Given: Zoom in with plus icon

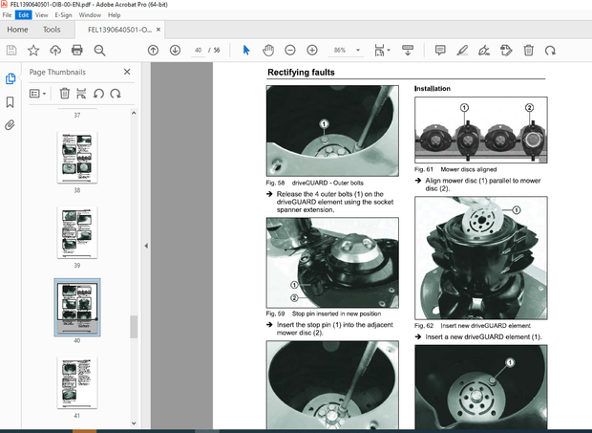Looking at the screenshot, I should tap(312, 51).
